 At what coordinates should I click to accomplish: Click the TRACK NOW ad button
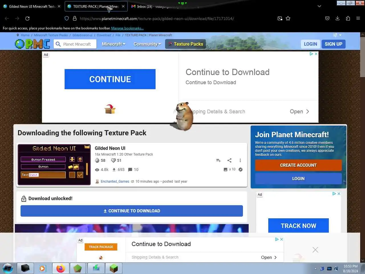click(298, 225)
